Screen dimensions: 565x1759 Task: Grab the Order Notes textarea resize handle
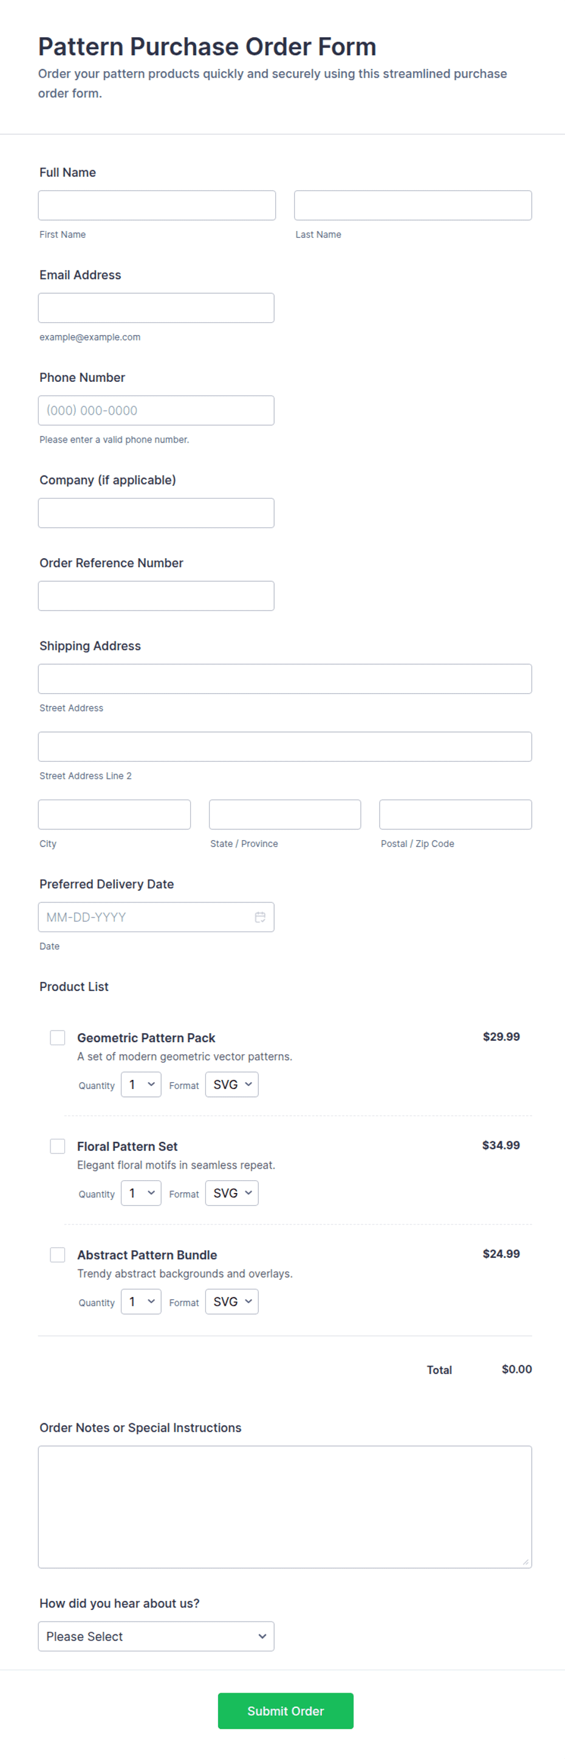(x=526, y=1561)
